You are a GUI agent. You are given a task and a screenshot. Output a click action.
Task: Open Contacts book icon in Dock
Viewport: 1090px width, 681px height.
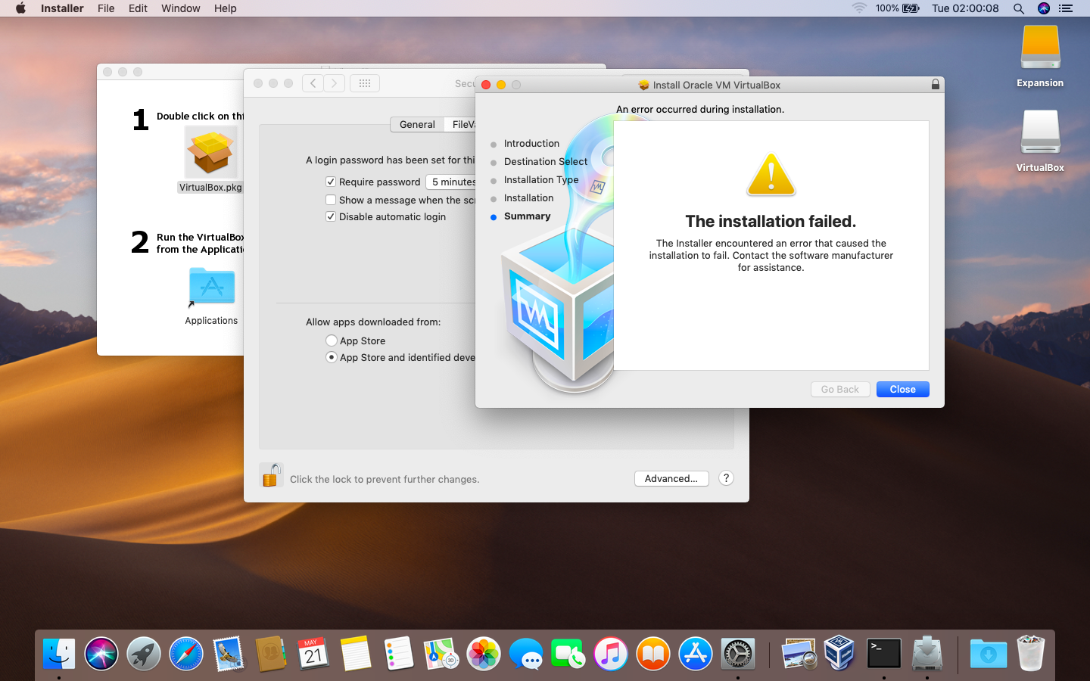[x=271, y=654]
